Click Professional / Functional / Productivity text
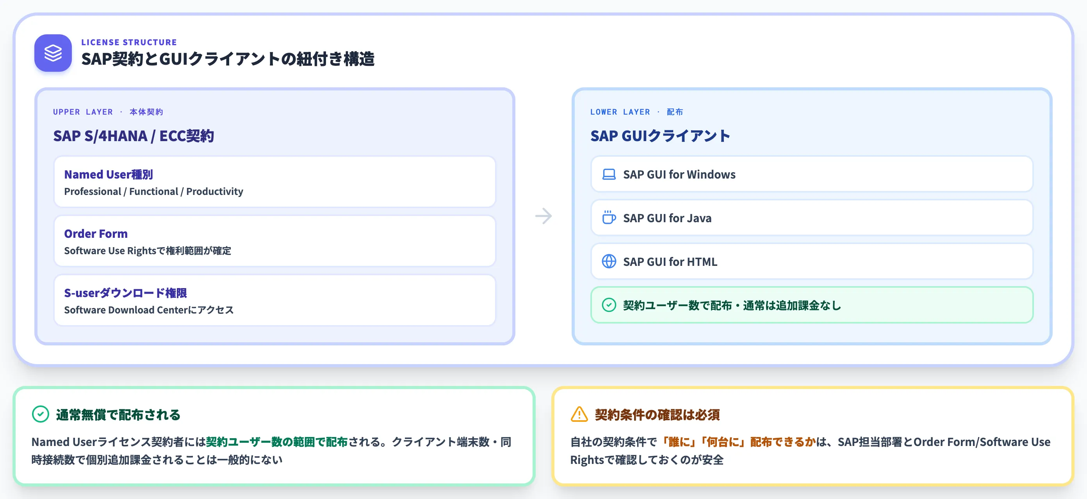Screen dimensions: 1087x499 click(153, 192)
